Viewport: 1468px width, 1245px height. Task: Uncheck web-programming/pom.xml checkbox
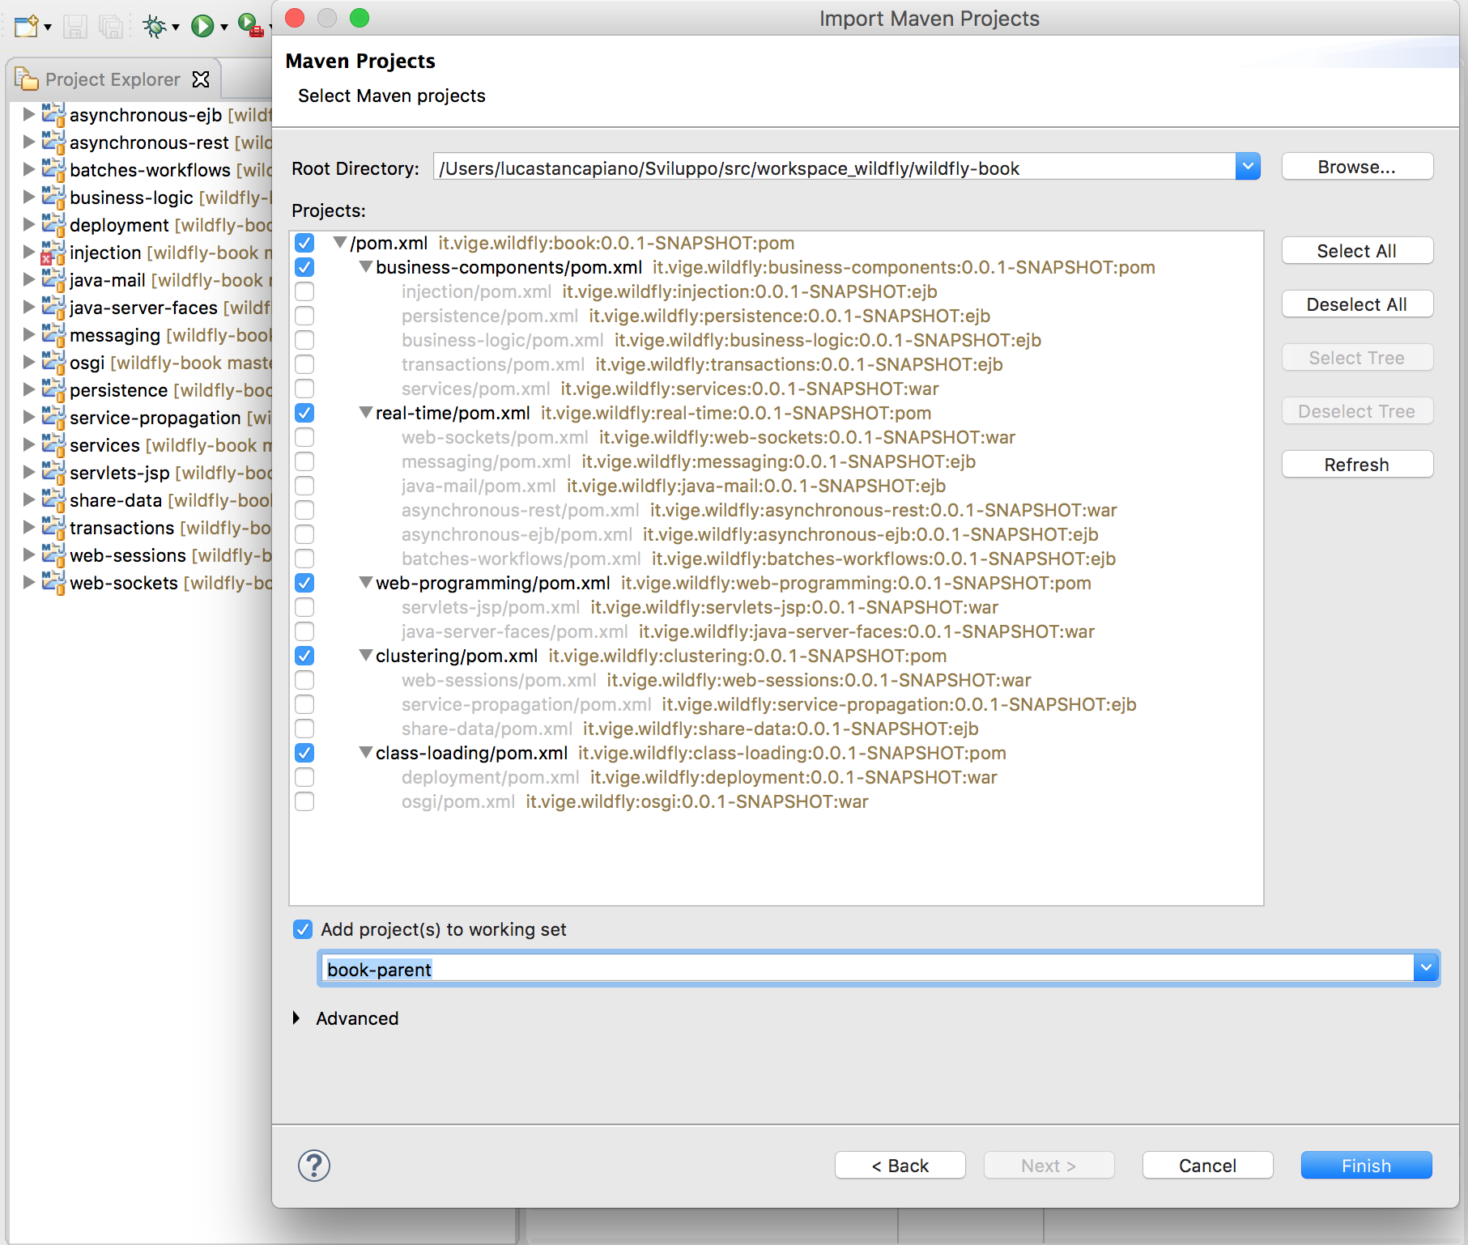pyautogui.click(x=304, y=583)
